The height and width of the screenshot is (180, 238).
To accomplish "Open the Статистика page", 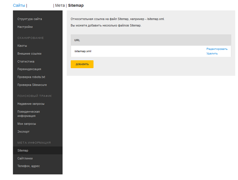I will [26, 61].
